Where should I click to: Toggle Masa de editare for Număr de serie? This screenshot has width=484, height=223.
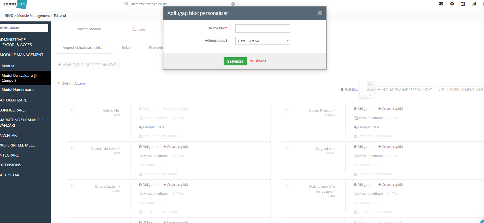point(153,156)
